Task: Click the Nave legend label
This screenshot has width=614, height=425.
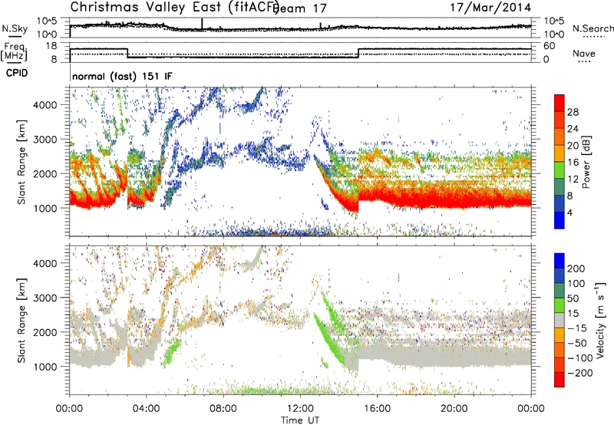Action: point(583,53)
